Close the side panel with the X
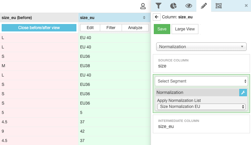Screen dimensions: 251x145 pyautogui.click(x=246, y=6)
